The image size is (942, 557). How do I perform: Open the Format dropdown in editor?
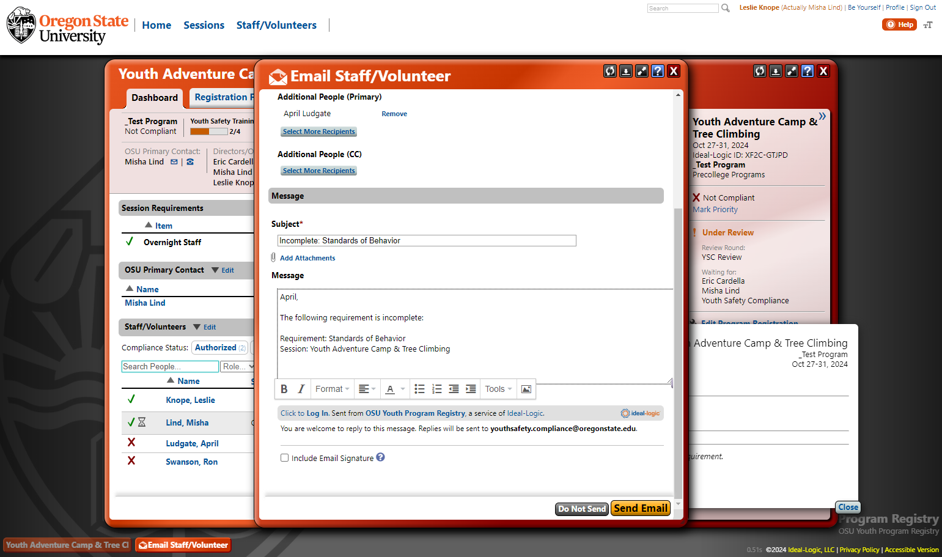tap(332, 389)
